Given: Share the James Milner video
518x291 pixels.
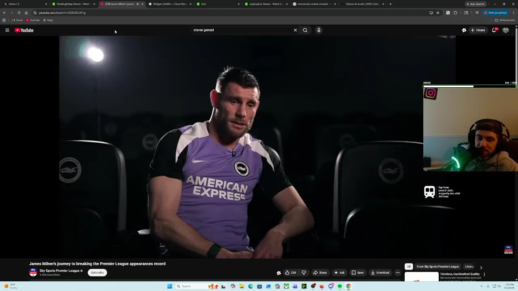Looking at the screenshot, I should [320, 272].
